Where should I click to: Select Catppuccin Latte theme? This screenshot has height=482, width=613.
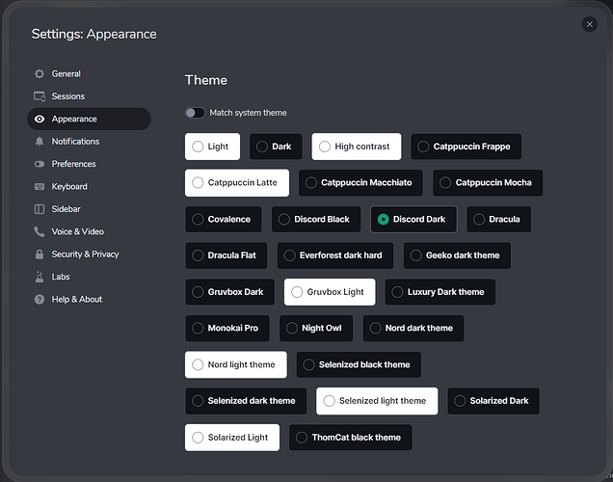tap(237, 182)
